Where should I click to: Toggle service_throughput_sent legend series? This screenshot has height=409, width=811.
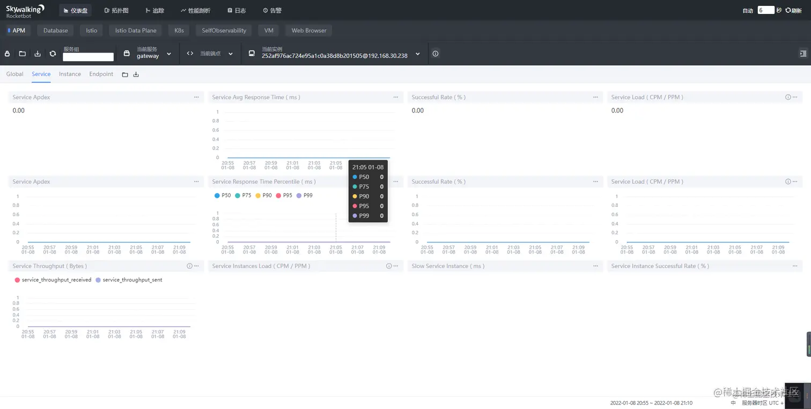129,280
